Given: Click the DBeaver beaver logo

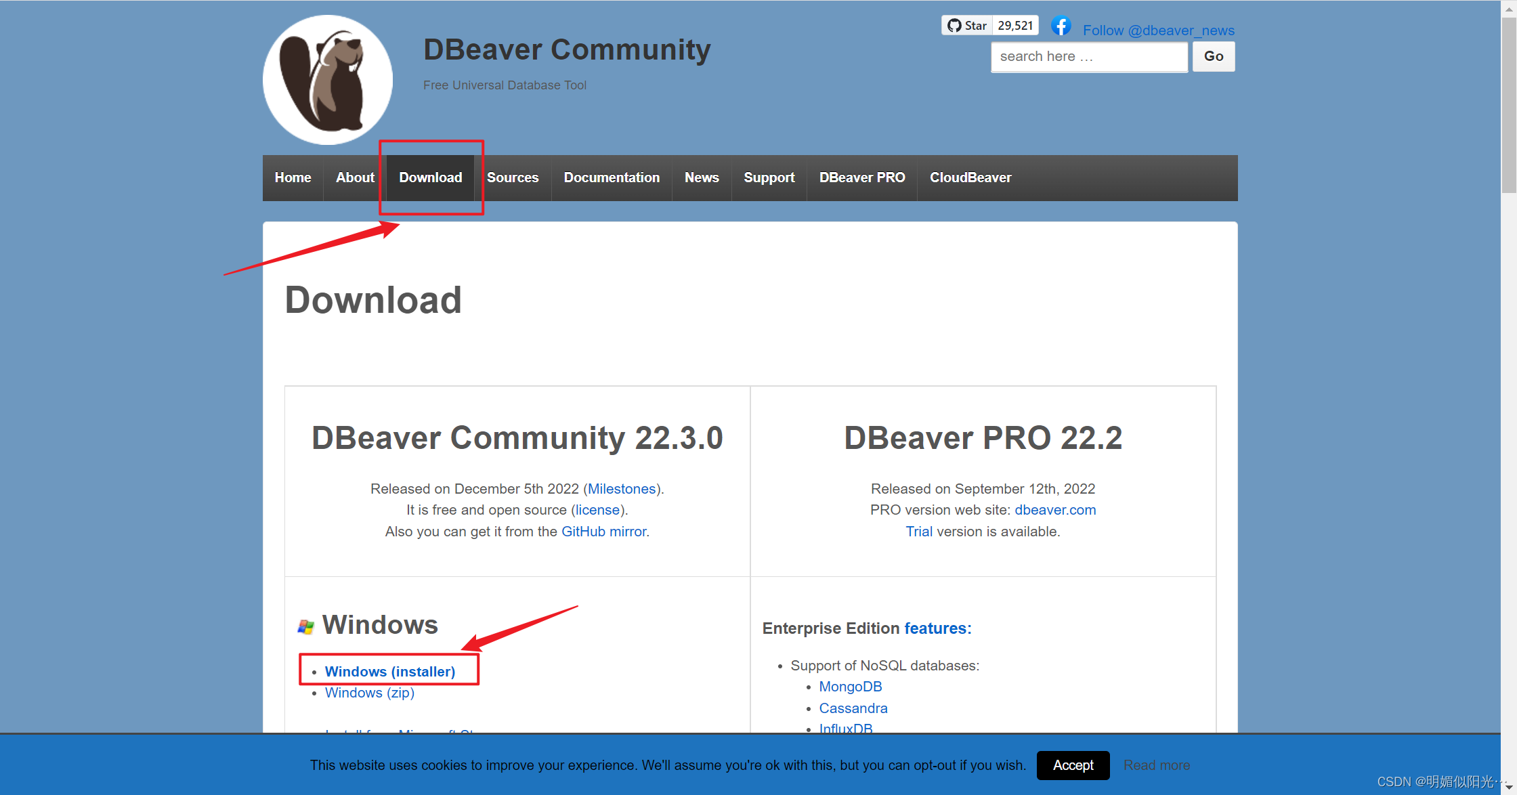Looking at the screenshot, I should click(x=327, y=79).
